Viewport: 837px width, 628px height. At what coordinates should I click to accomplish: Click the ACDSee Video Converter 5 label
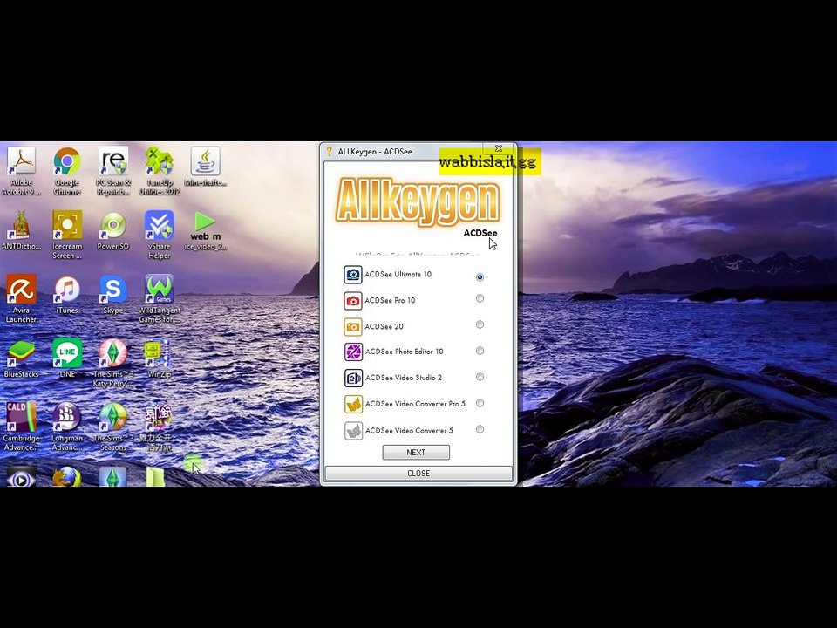(x=409, y=430)
